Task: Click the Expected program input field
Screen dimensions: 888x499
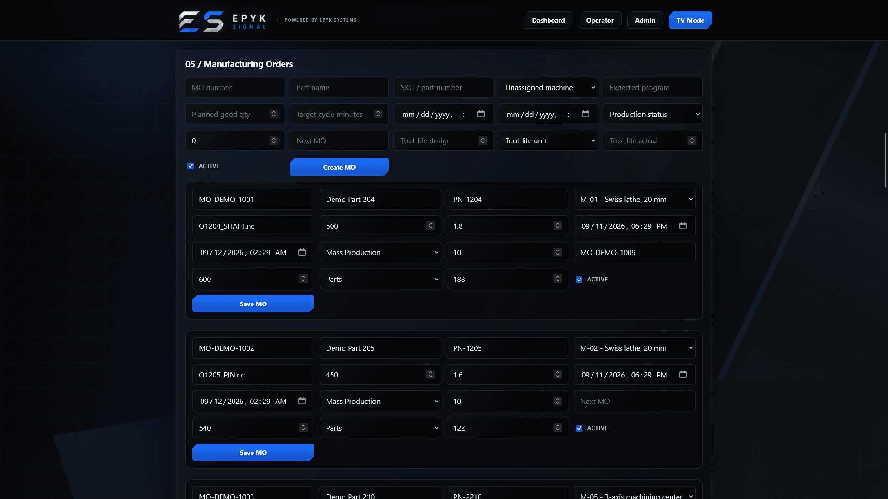Action: [x=653, y=87]
